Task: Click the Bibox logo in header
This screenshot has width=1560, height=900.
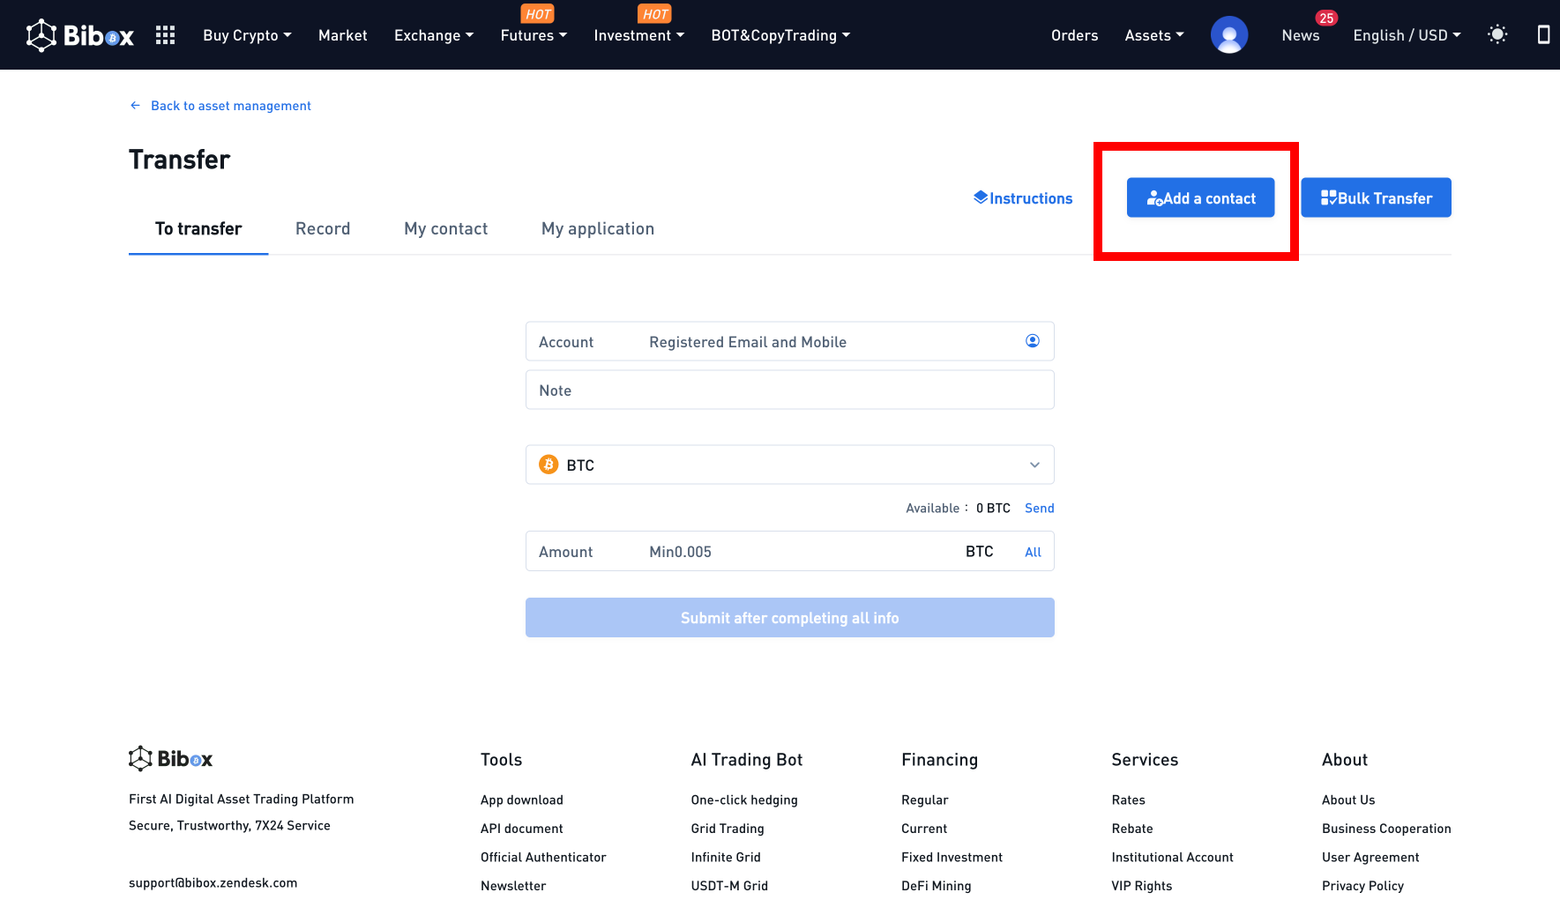Action: [x=79, y=35]
